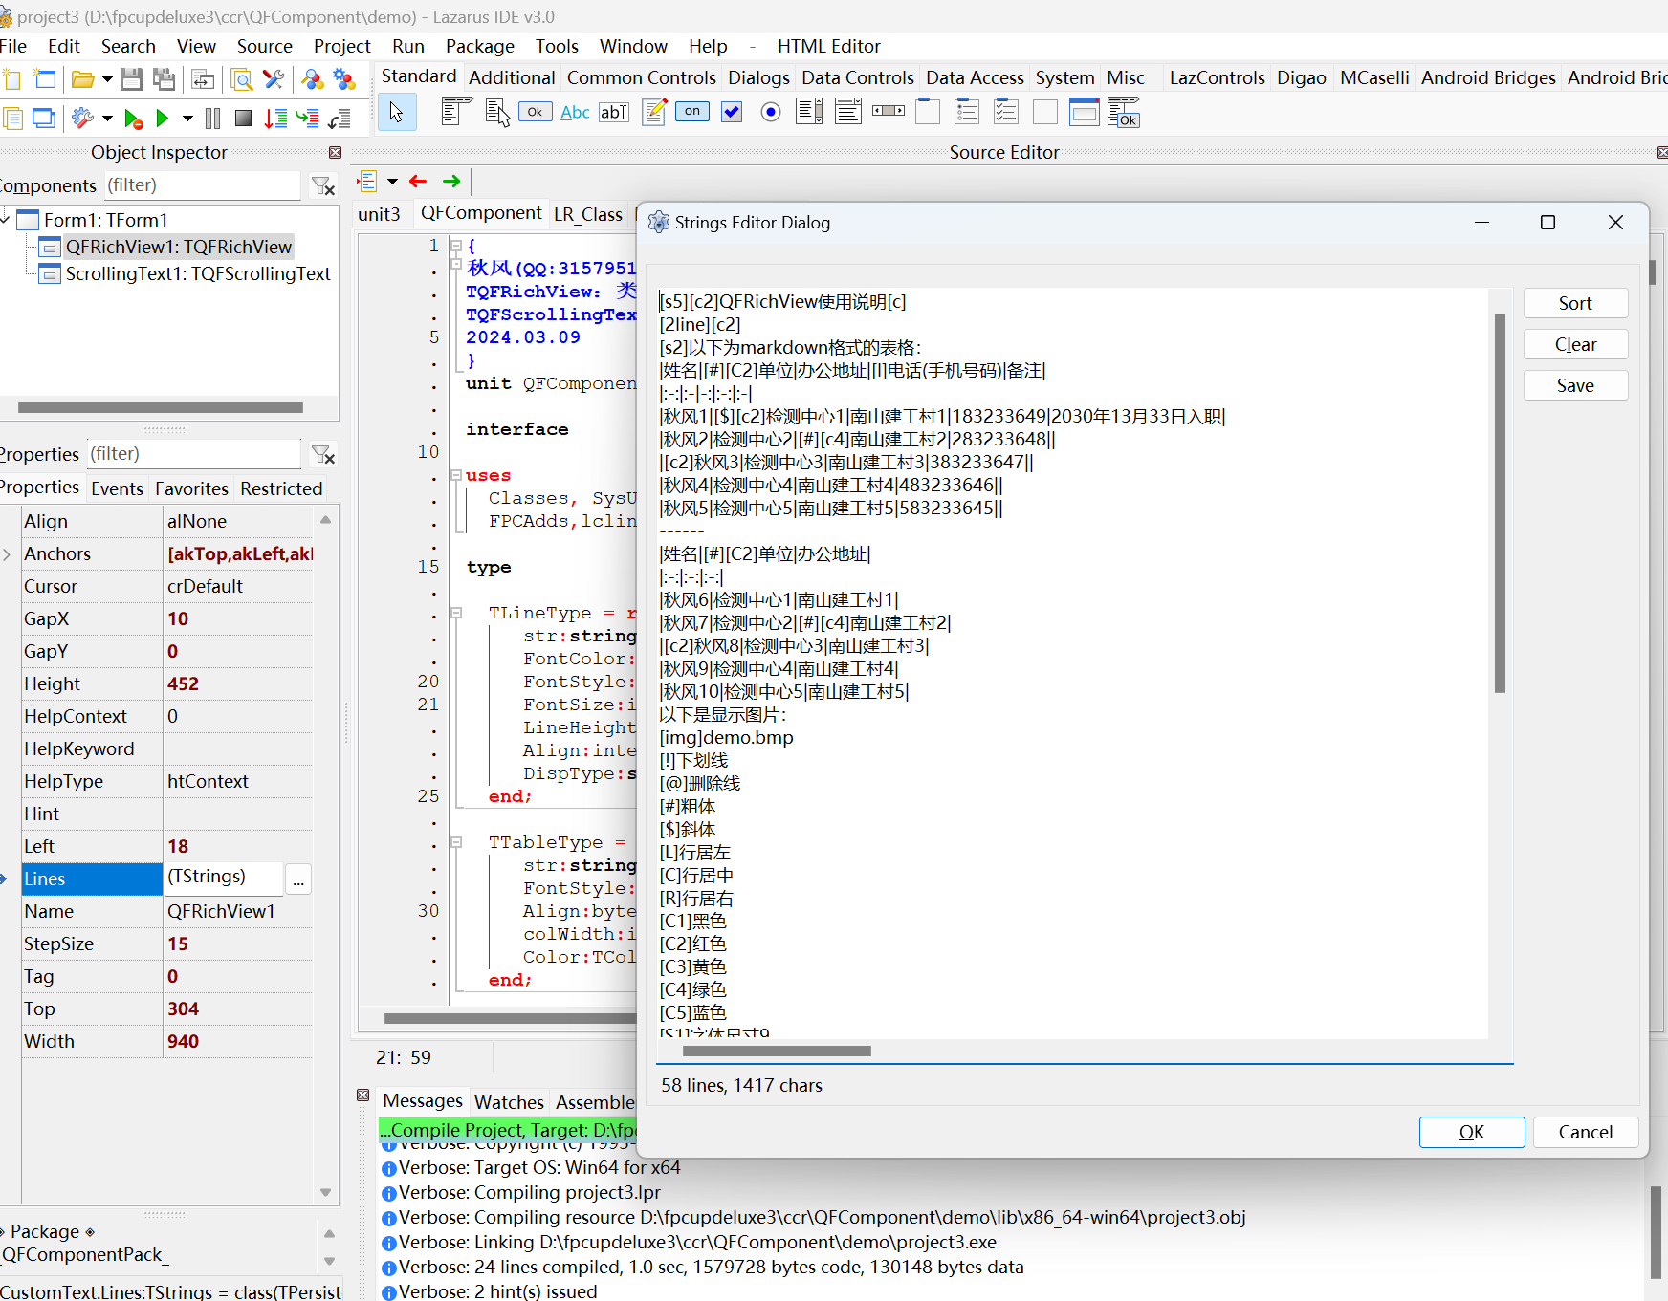Viewport: 1668px width, 1301px height.
Task: Select TRadioButton component in palette
Action: (771, 112)
